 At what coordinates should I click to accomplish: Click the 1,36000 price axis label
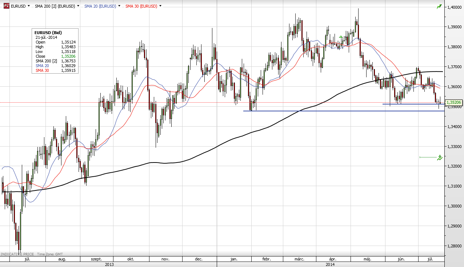[x=455, y=87]
